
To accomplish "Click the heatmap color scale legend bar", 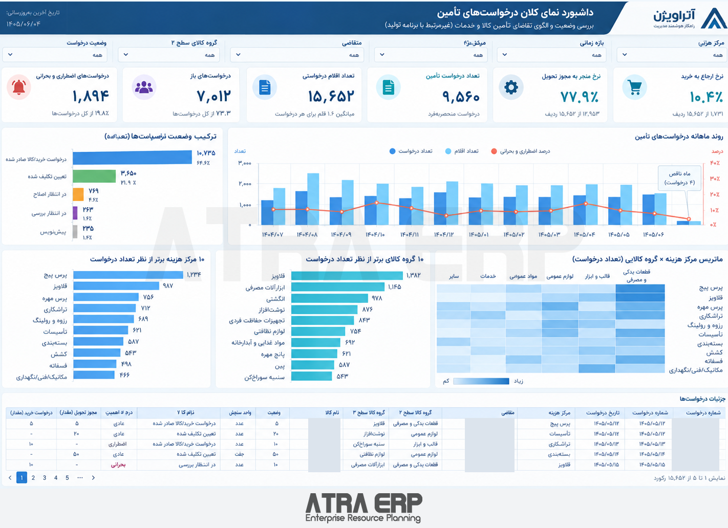I will click(x=481, y=381).
